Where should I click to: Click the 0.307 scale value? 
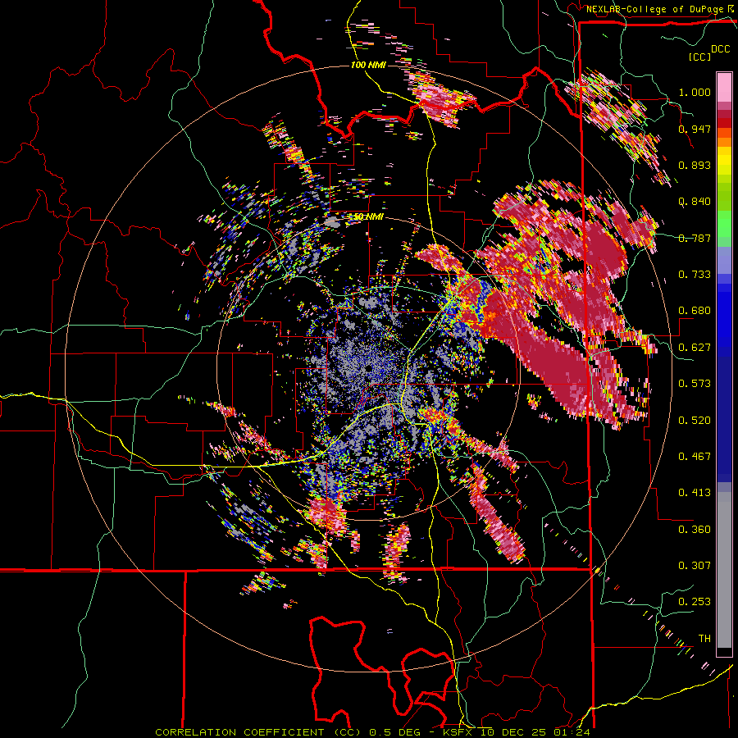coord(695,566)
